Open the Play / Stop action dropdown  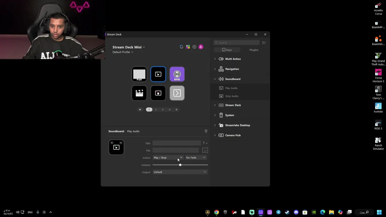pos(168,158)
